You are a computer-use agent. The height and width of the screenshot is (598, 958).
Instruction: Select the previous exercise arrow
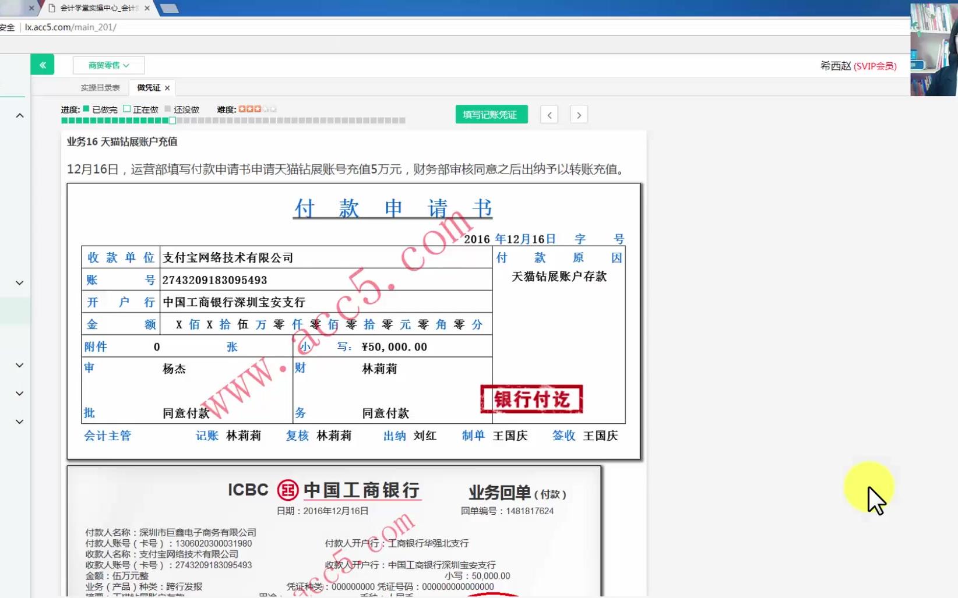(549, 115)
